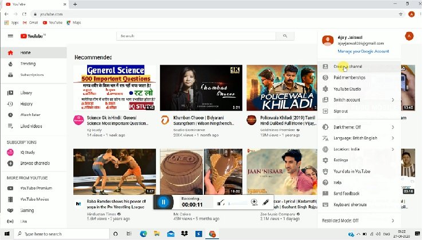This screenshot has height=240, width=424.
Task: Select YouTube Studio from account menu
Action: coord(347,89)
